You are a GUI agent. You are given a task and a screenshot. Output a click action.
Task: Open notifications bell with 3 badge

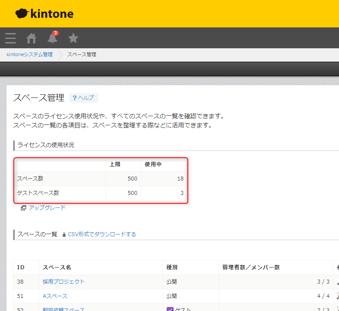click(x=52, y=38)
